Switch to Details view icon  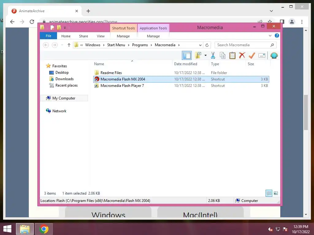(269, 193)
